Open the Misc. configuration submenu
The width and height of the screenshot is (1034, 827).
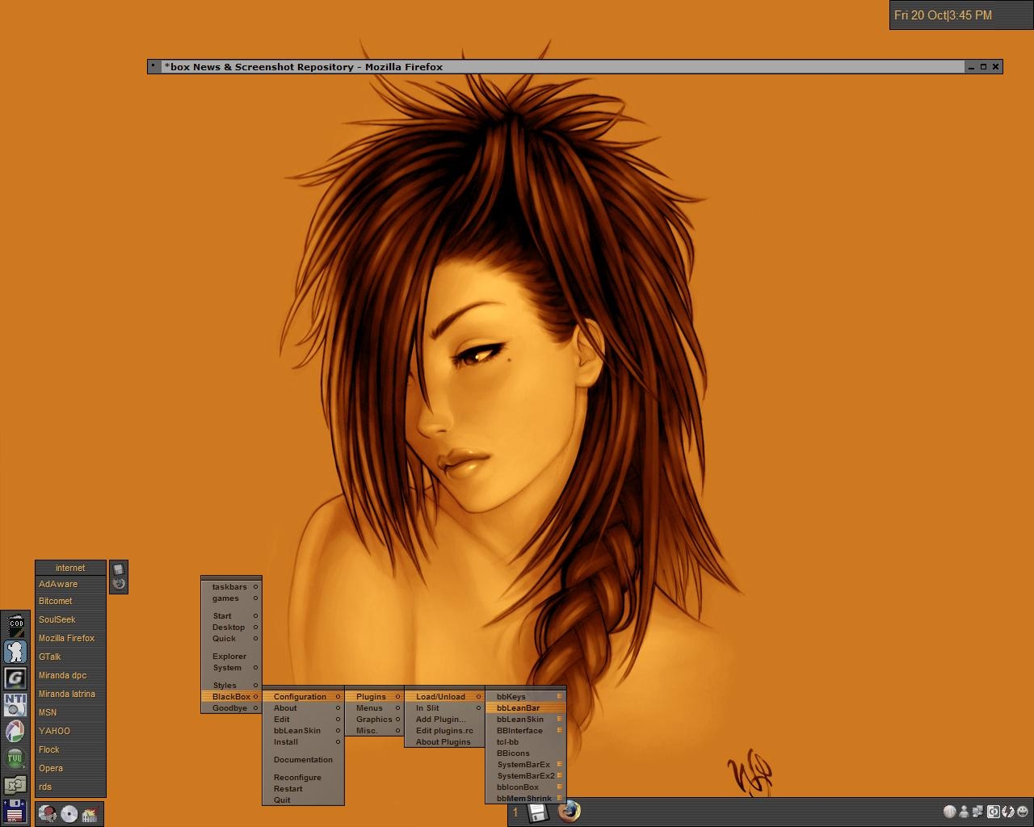(x=374, y=731)
